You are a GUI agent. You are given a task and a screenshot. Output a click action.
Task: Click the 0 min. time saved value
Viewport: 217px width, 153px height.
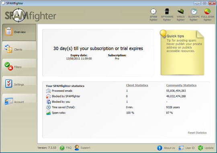[129, 107]
